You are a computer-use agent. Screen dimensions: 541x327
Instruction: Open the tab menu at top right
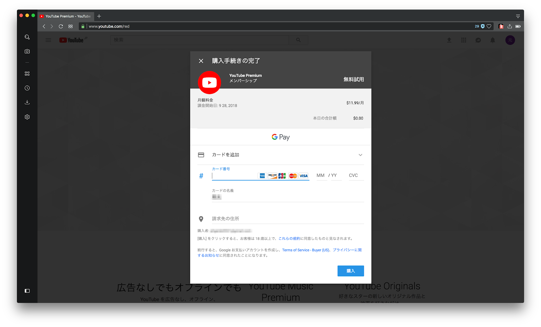pyautogui.click(x=518, y=16)
